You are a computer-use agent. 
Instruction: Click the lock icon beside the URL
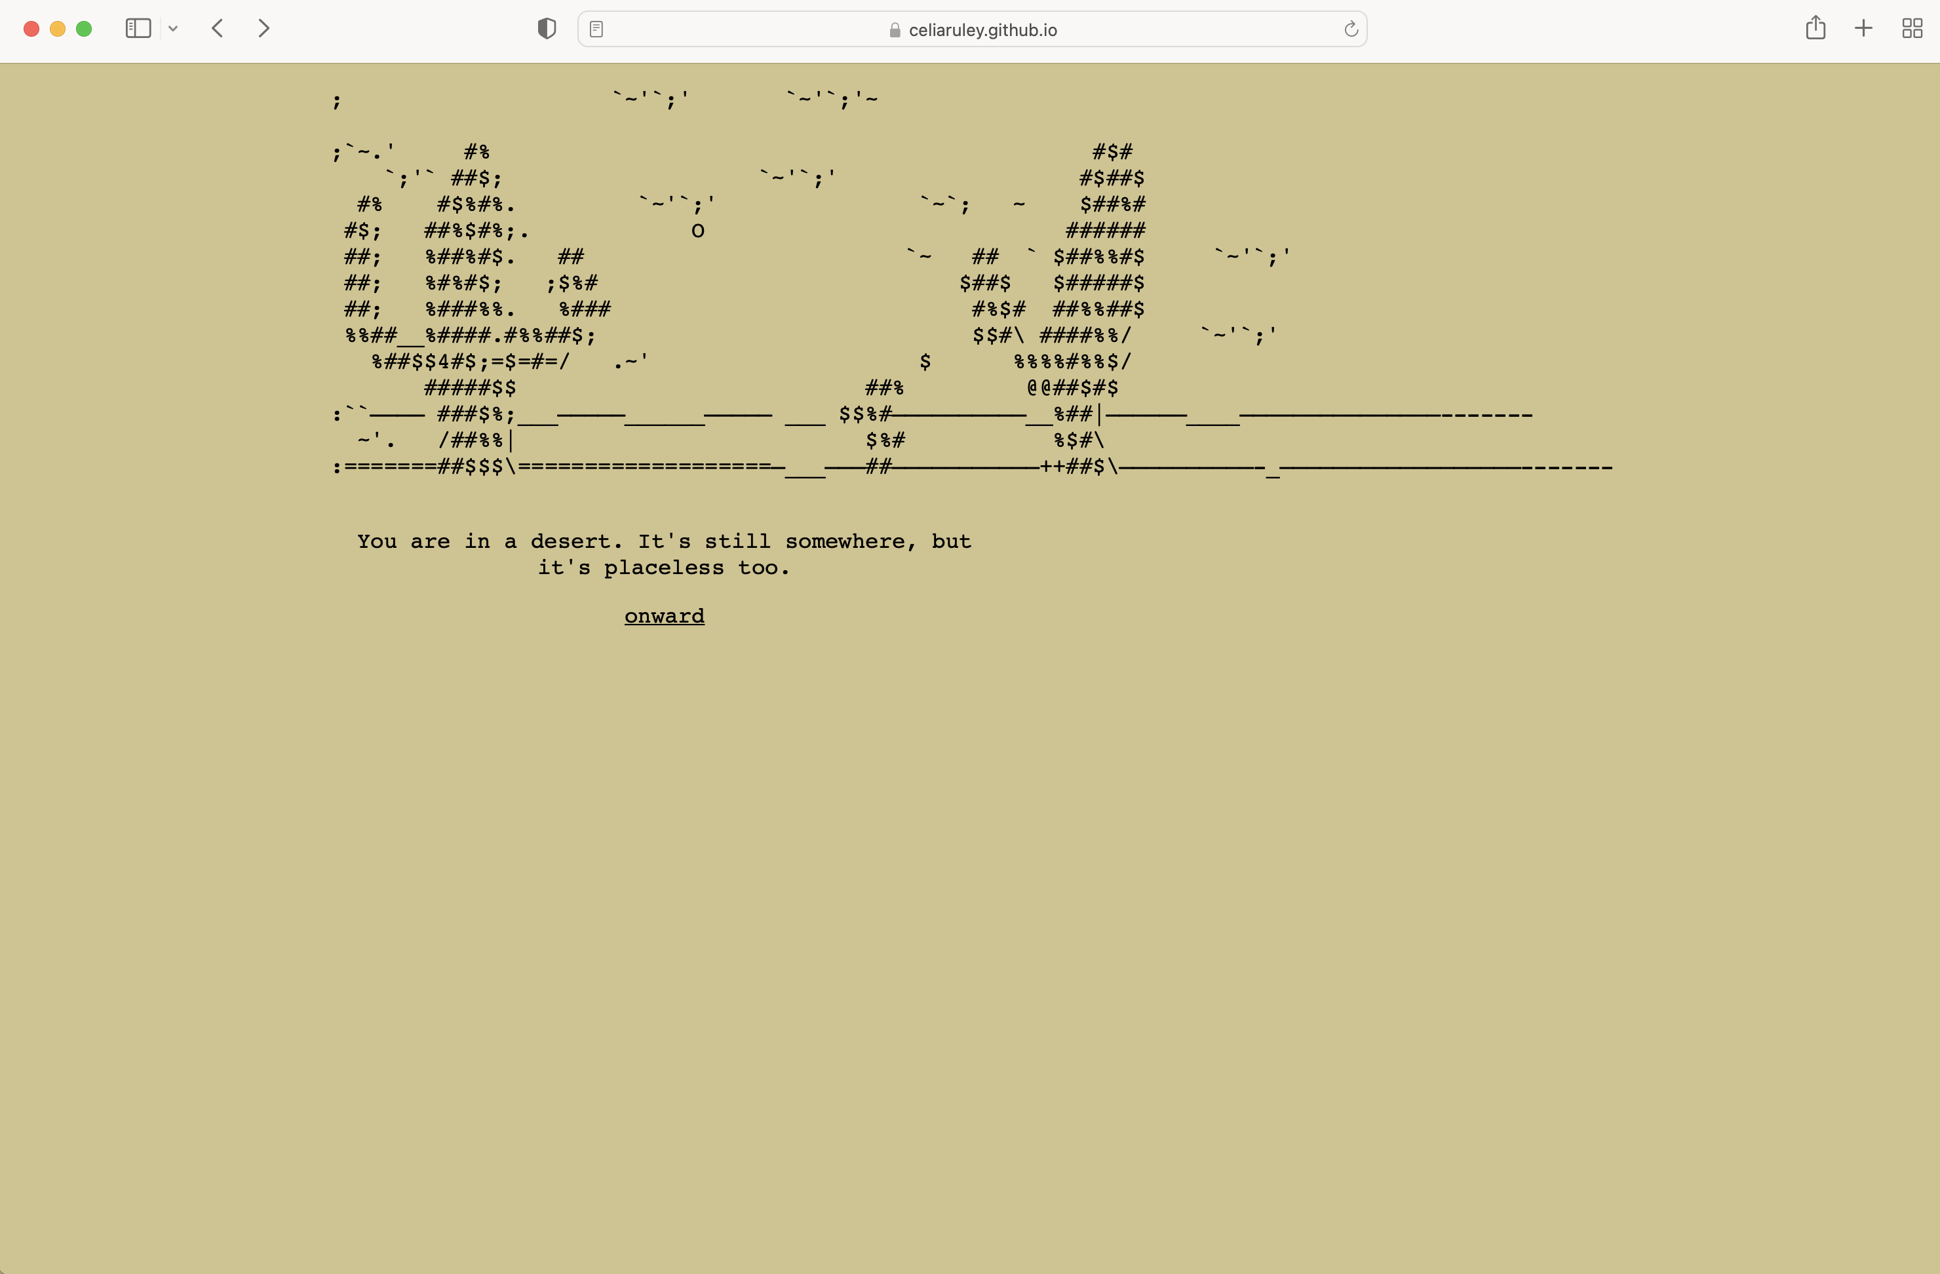coord(895,30)
